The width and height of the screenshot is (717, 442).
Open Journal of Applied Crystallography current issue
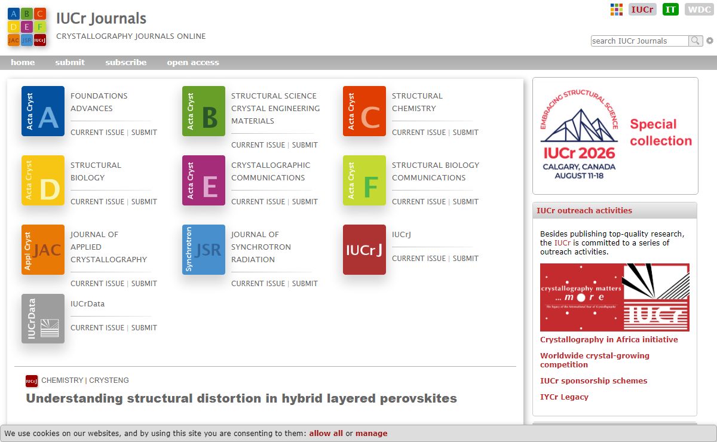(x=97, y=284)
